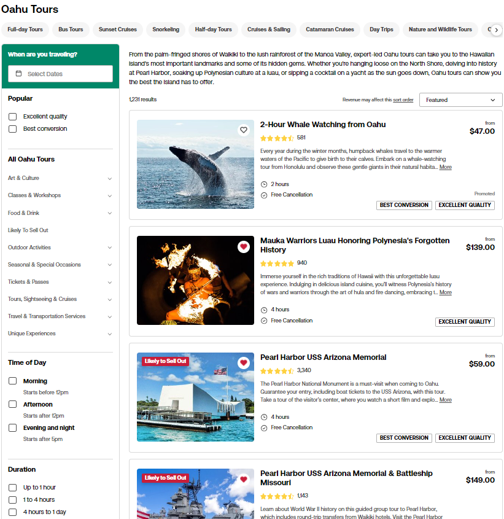This screenshot has width=504, height=519.
Task: Click the clock icon on Pearl Harbor USS Arizona Memorial
Action: tap(264, 417)
